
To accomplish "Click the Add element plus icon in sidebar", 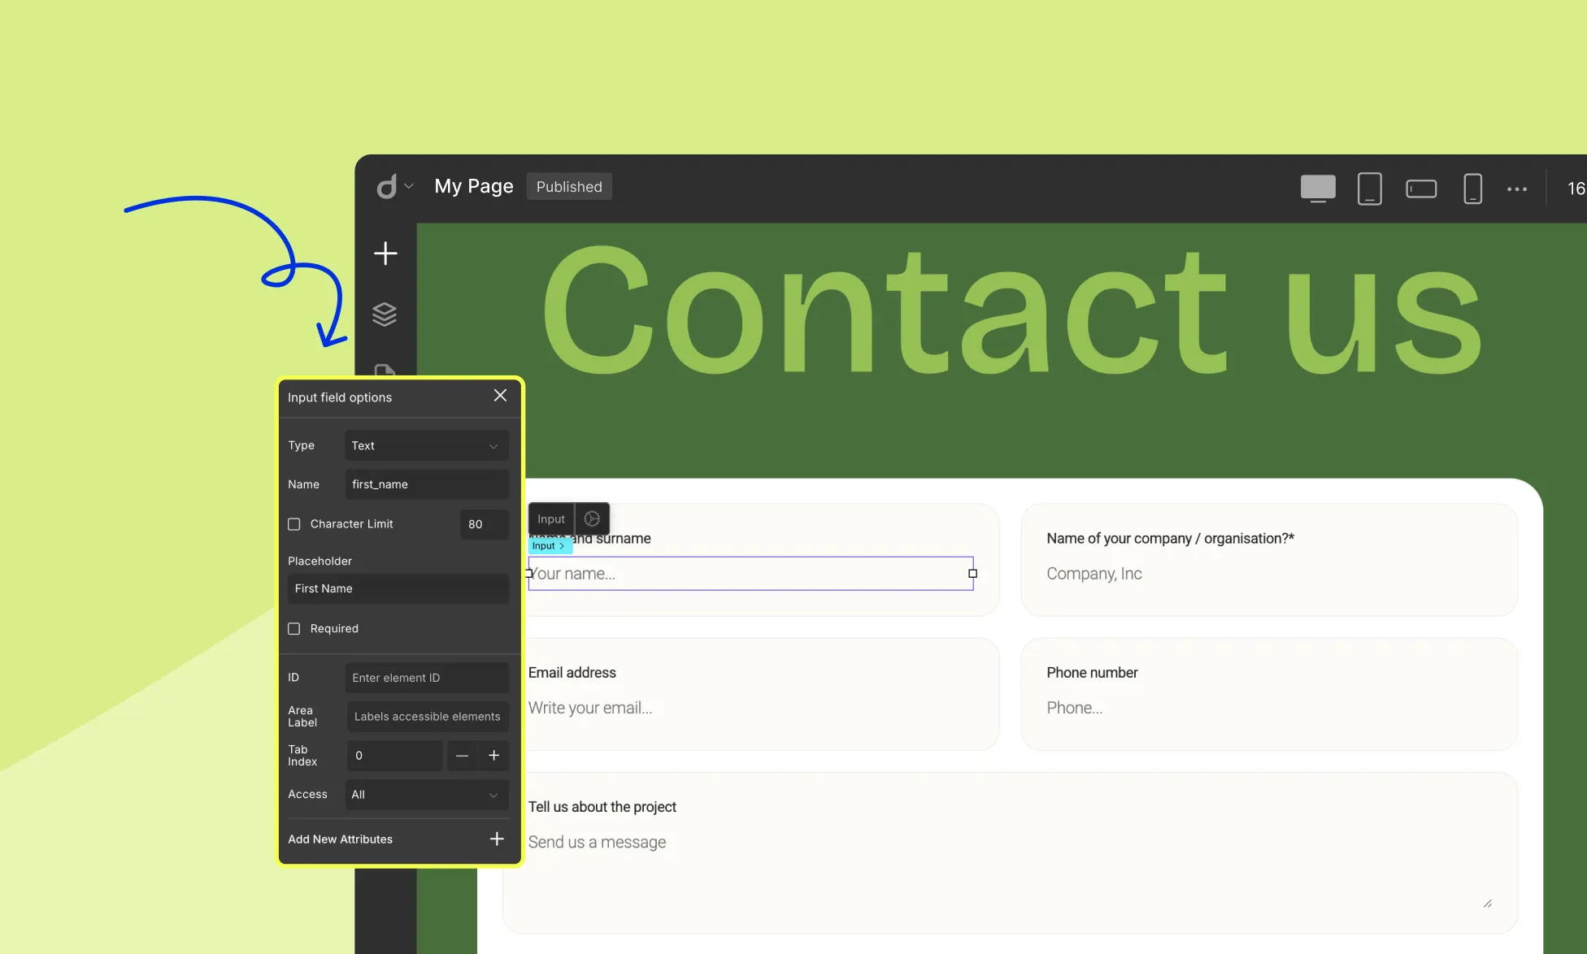I will coord(385,253).
